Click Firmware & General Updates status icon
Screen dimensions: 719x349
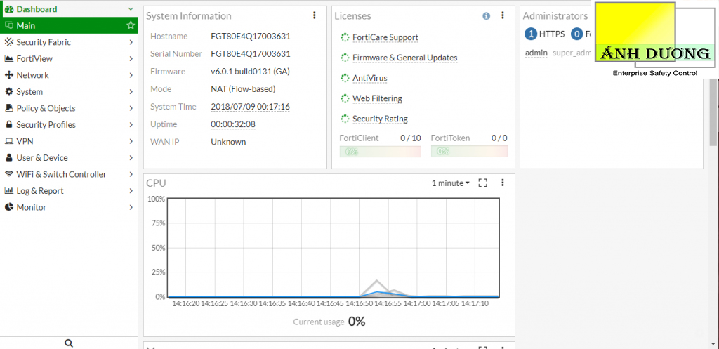345,58
